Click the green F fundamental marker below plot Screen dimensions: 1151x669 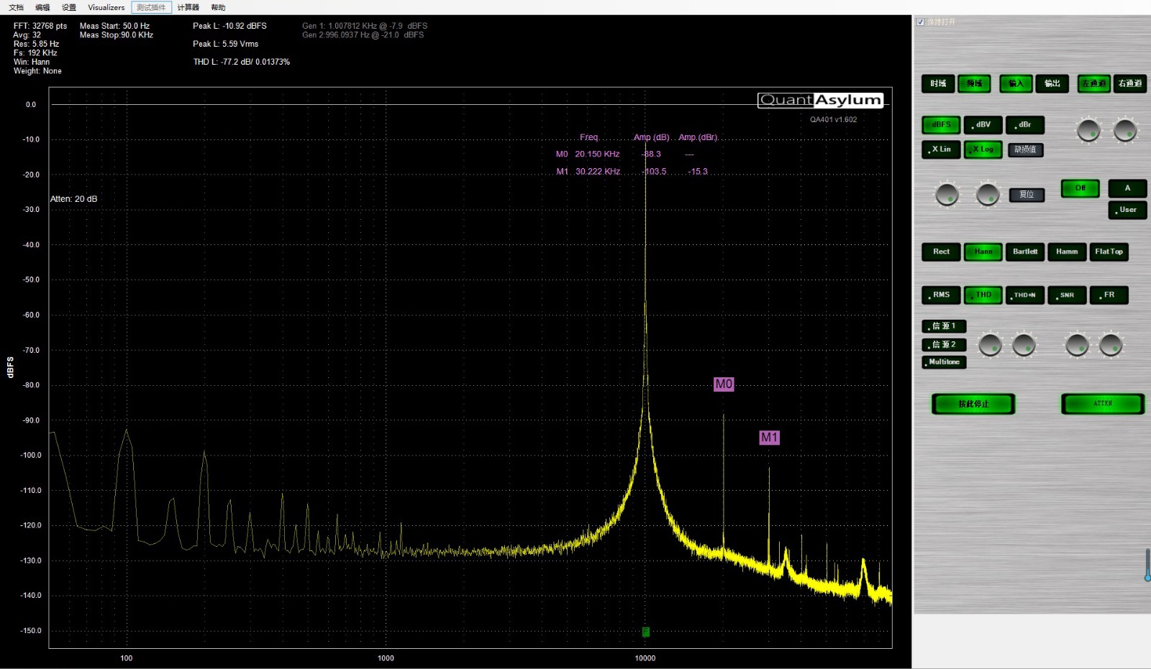click(x=645, y=632)
